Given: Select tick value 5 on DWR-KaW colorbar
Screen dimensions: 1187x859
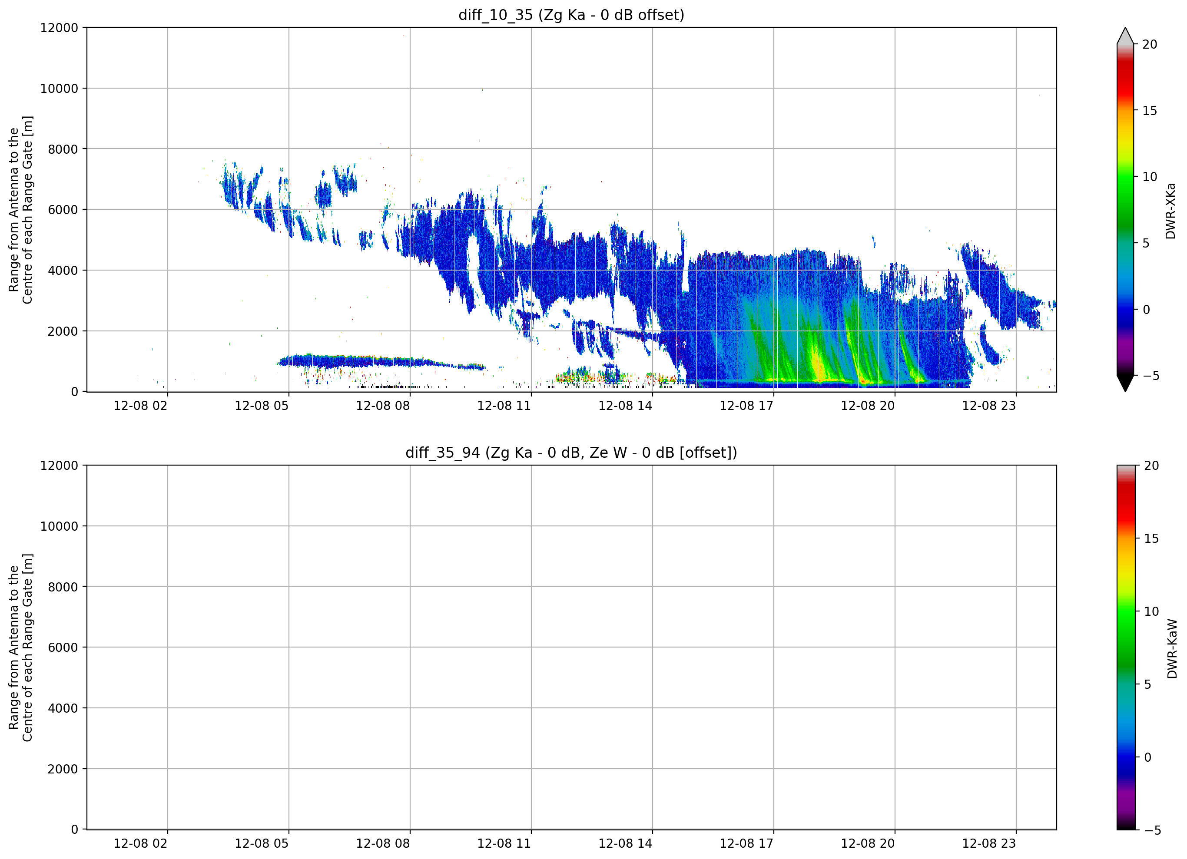Looking at the screenshot, I should [x=1148, y=685].
